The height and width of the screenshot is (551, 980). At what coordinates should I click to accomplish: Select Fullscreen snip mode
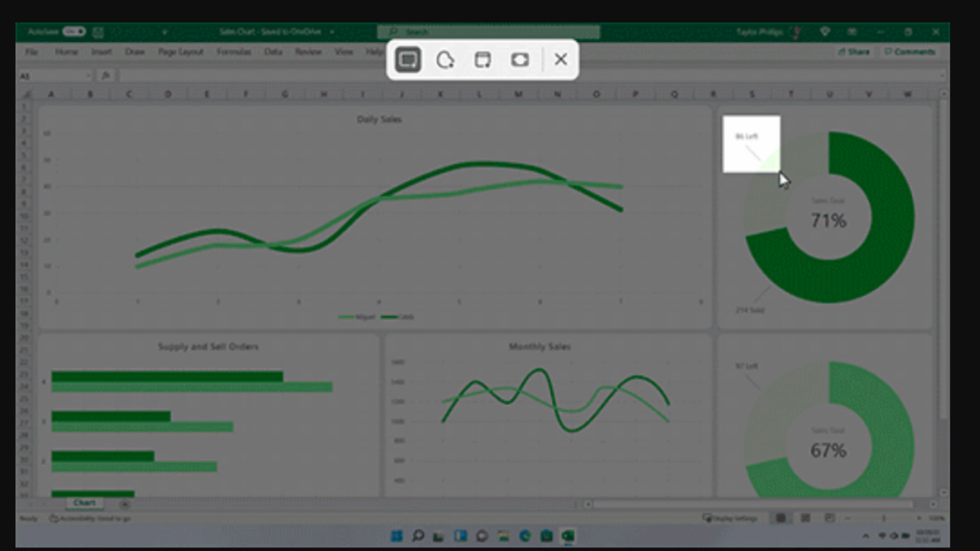tap(520, 60)
